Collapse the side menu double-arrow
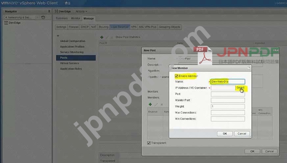Image resolution: width=287 pixels, height=163 pixels. pos(58,36)
